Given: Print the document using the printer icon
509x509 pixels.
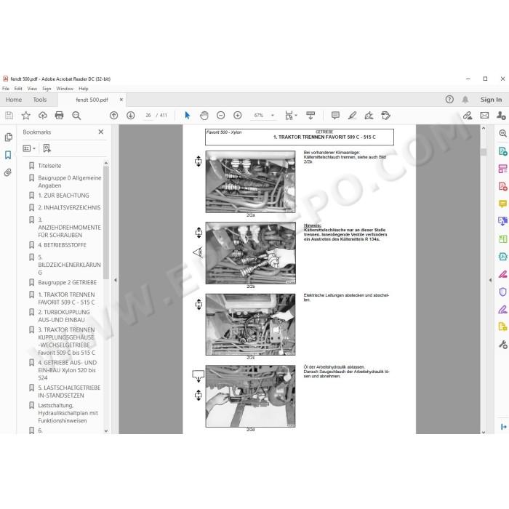Looking at the screenshot, I should (59, 115).
